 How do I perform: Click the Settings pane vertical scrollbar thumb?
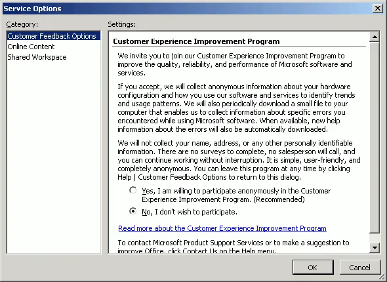(375, 138)
